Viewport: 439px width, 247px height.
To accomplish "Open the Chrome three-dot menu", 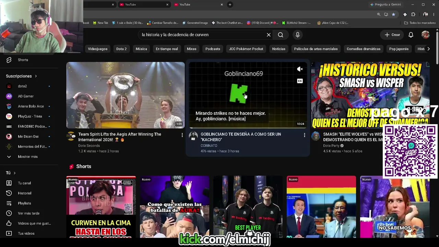I will point(434,14).
